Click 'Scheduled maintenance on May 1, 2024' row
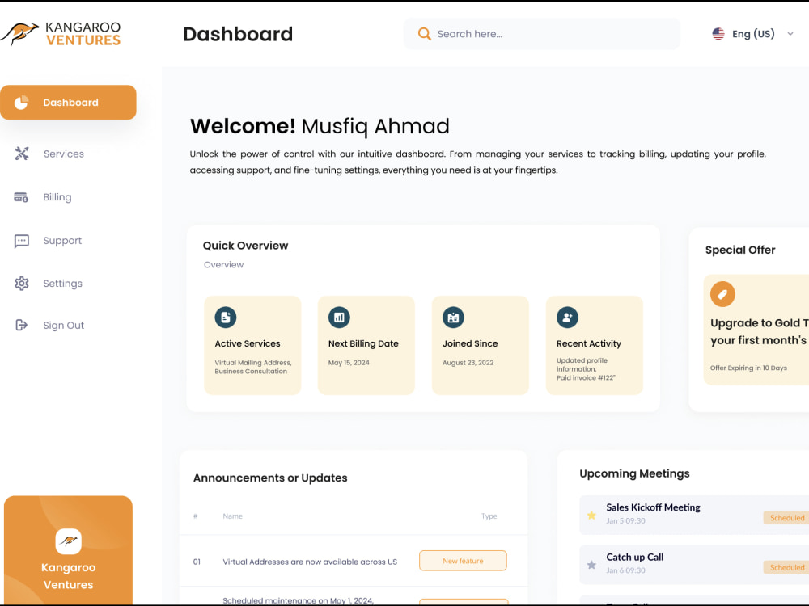The image size is (809, 606). point(298,600)
